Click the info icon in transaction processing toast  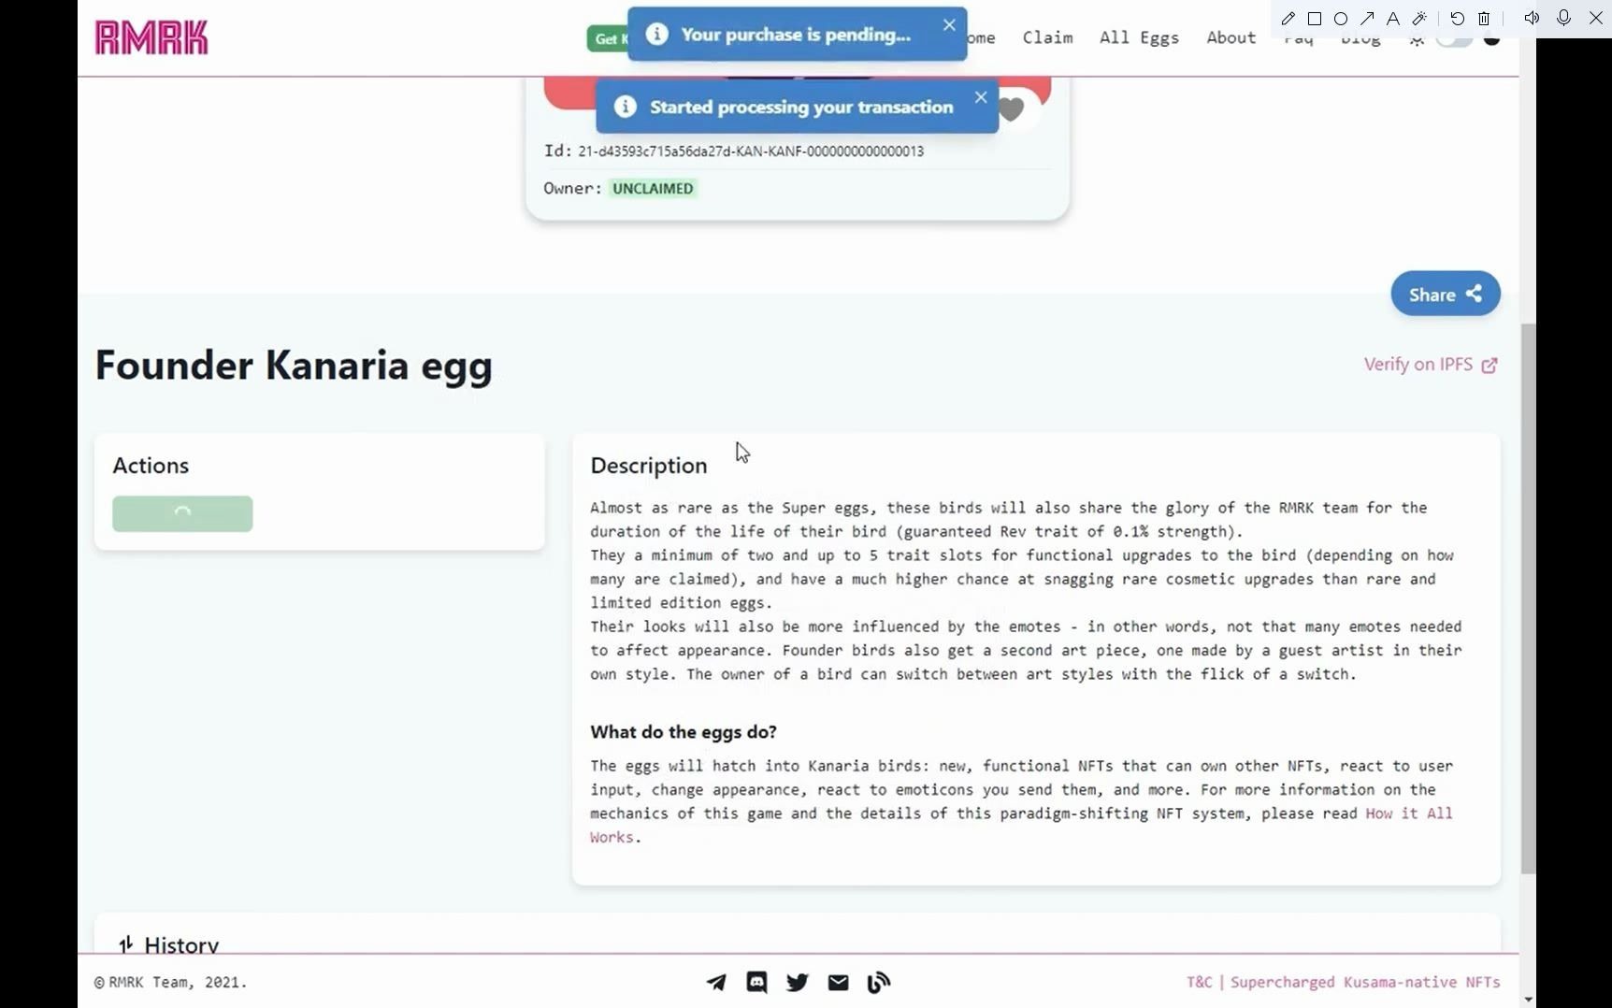click(x=626, y=107)
